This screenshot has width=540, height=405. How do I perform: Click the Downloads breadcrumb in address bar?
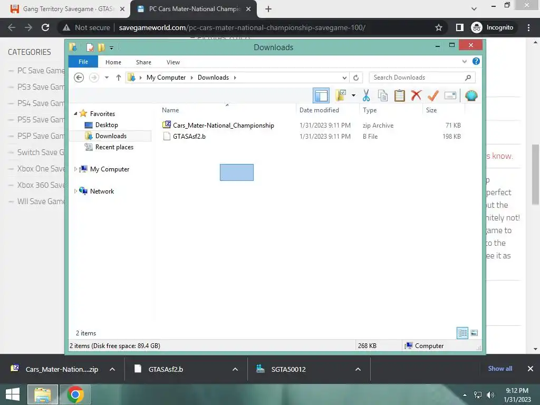pyautogui.click(x=213, y=78)
